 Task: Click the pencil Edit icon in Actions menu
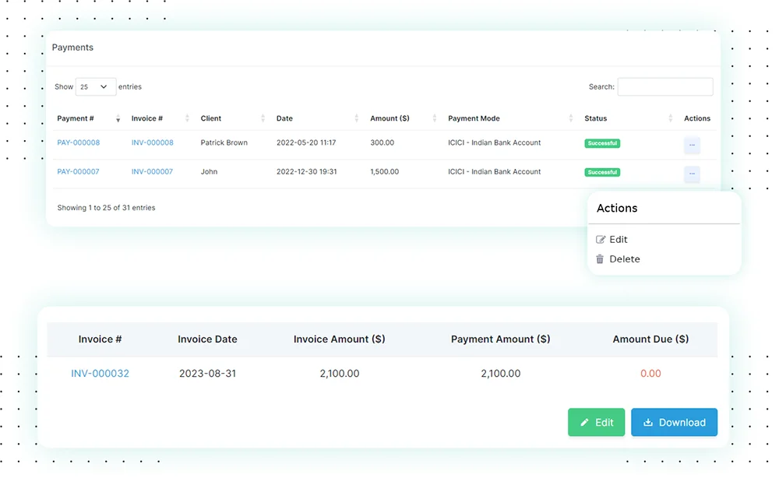(601, 239)
